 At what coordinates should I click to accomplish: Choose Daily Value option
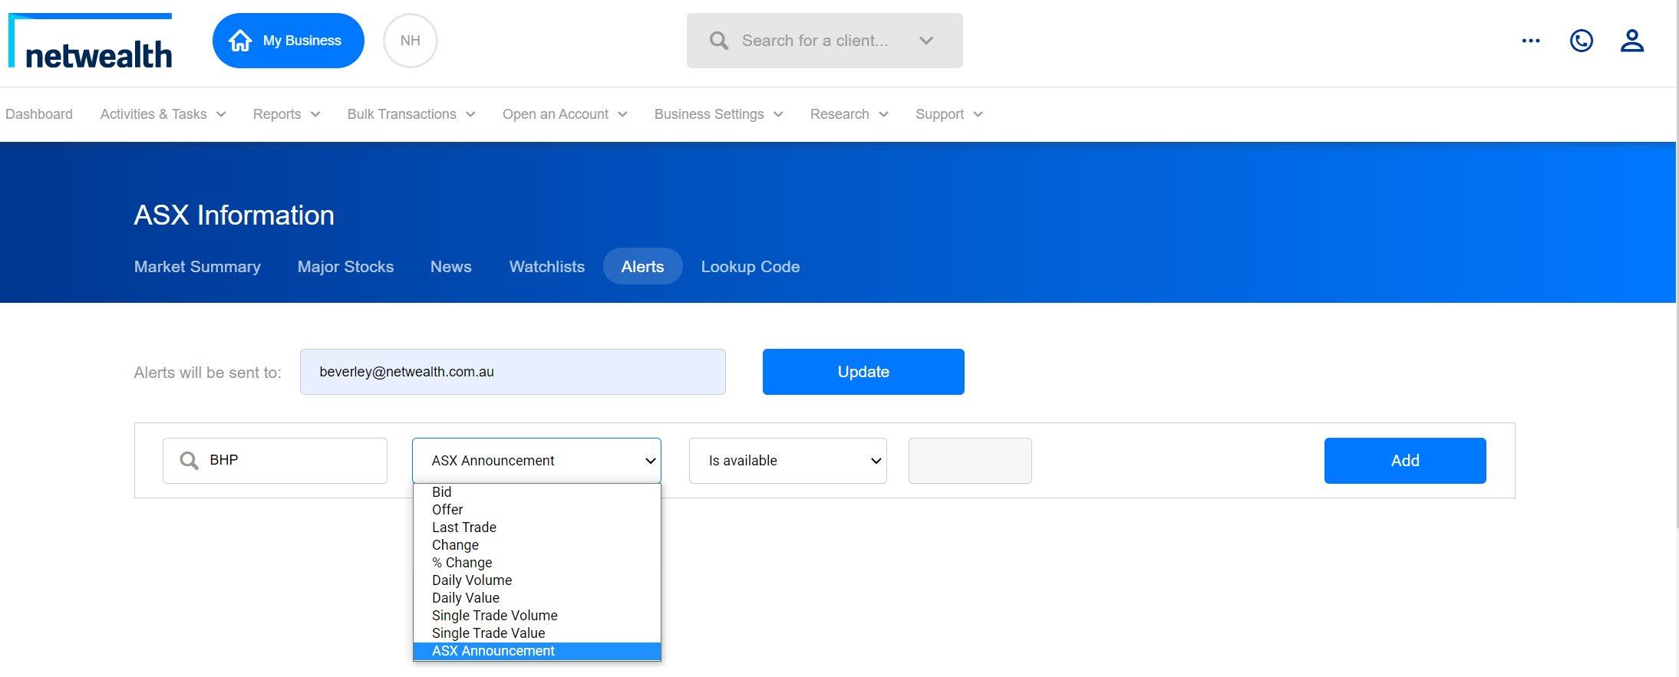537,598
